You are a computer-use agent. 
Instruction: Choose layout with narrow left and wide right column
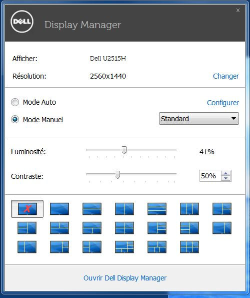coord(27,247)
